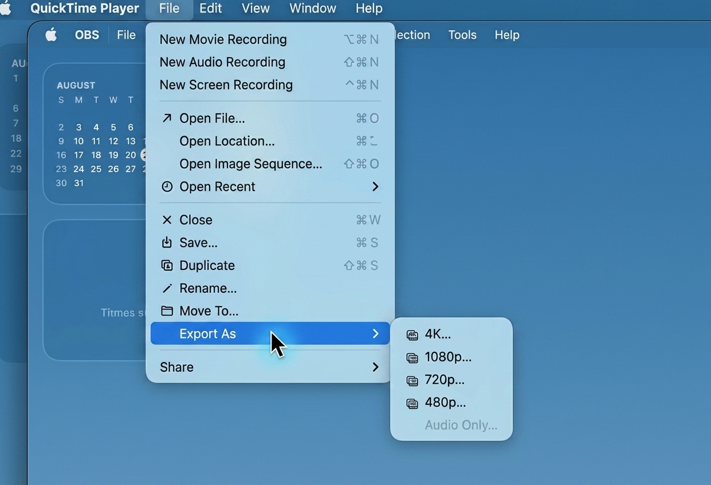Close the File menu in QuickTime menu bar

pos(169,9)
